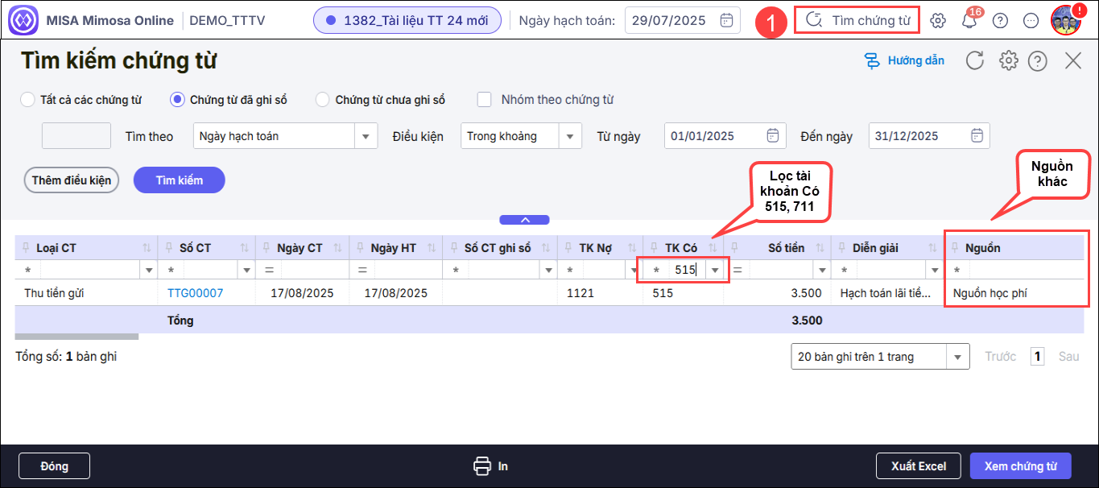Click the help question mark in header
The height and width of the screenshot is (488, 1099).
pos(1000,21)
